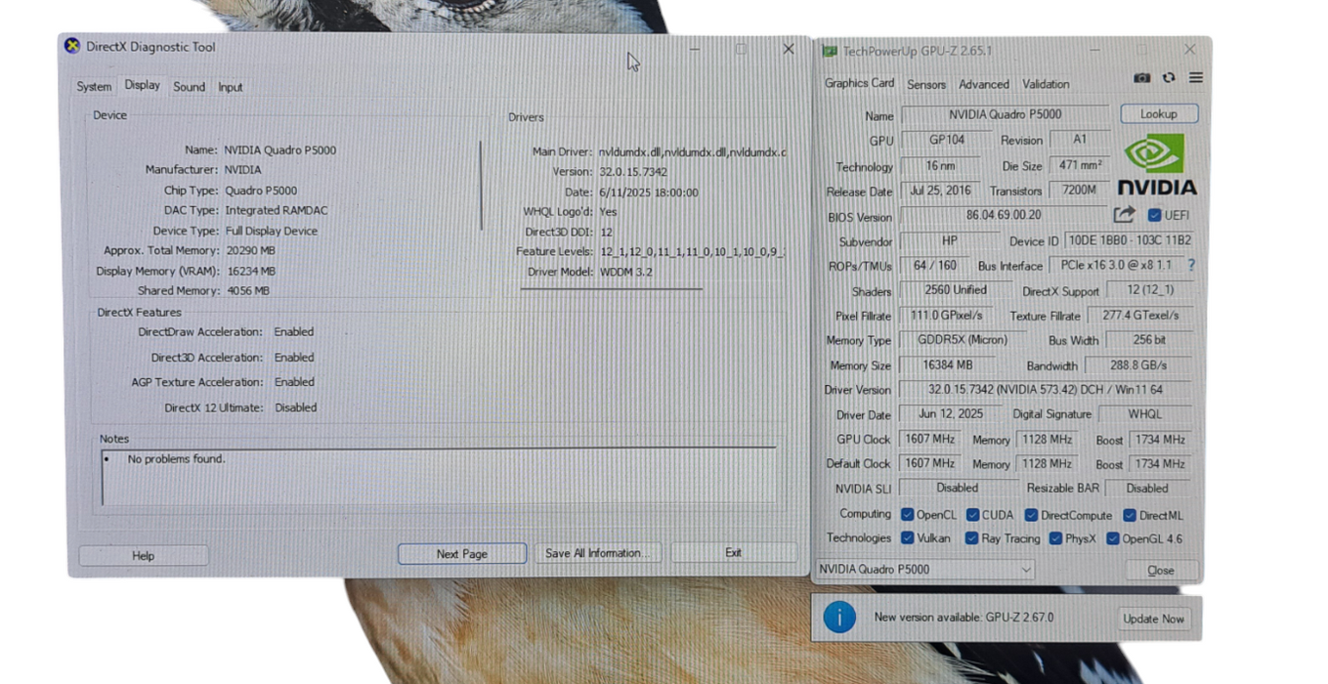Click the NVIDIA logo in GPU-Z
1328x684 pixels.
coord(1157,165)
